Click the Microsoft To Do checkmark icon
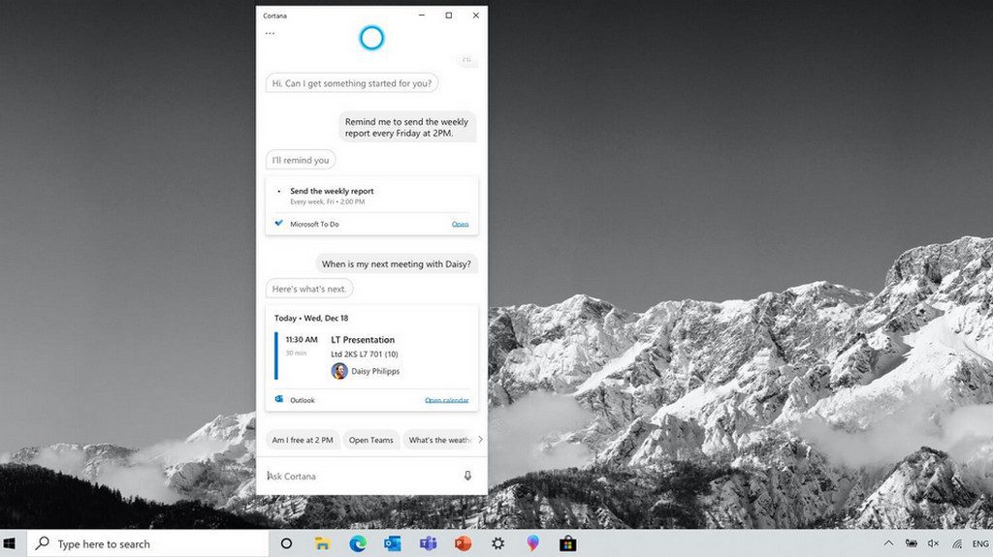Viewport: 993px width, 557px height. point(278,224)
